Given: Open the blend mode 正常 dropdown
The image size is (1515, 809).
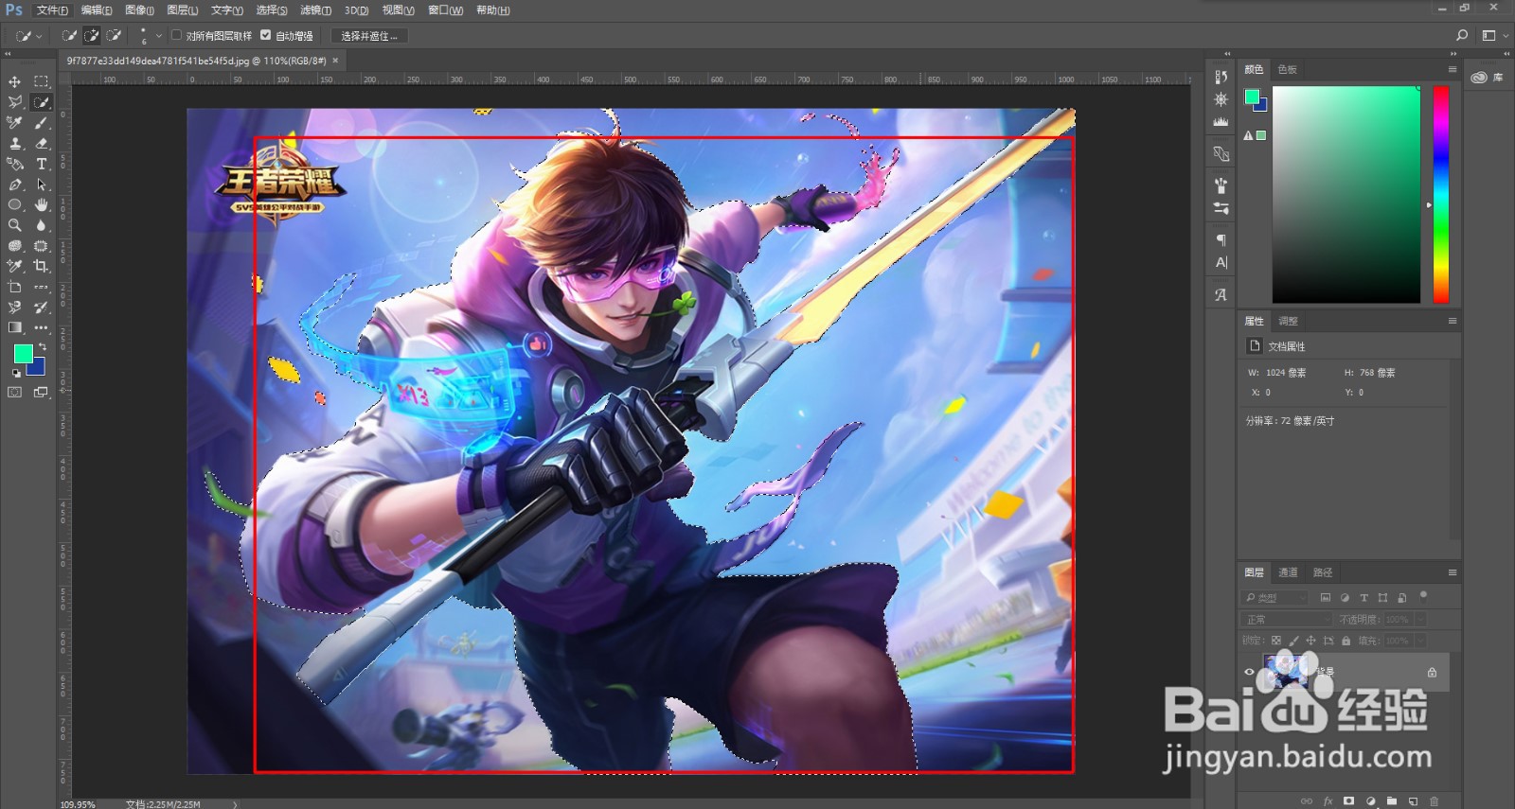Looking at the screenshot, I should [1287, 619].
